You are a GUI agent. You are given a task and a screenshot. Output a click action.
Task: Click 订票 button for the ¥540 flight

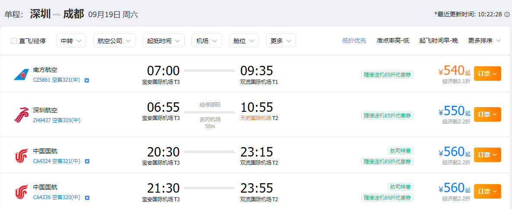(487, 74)
